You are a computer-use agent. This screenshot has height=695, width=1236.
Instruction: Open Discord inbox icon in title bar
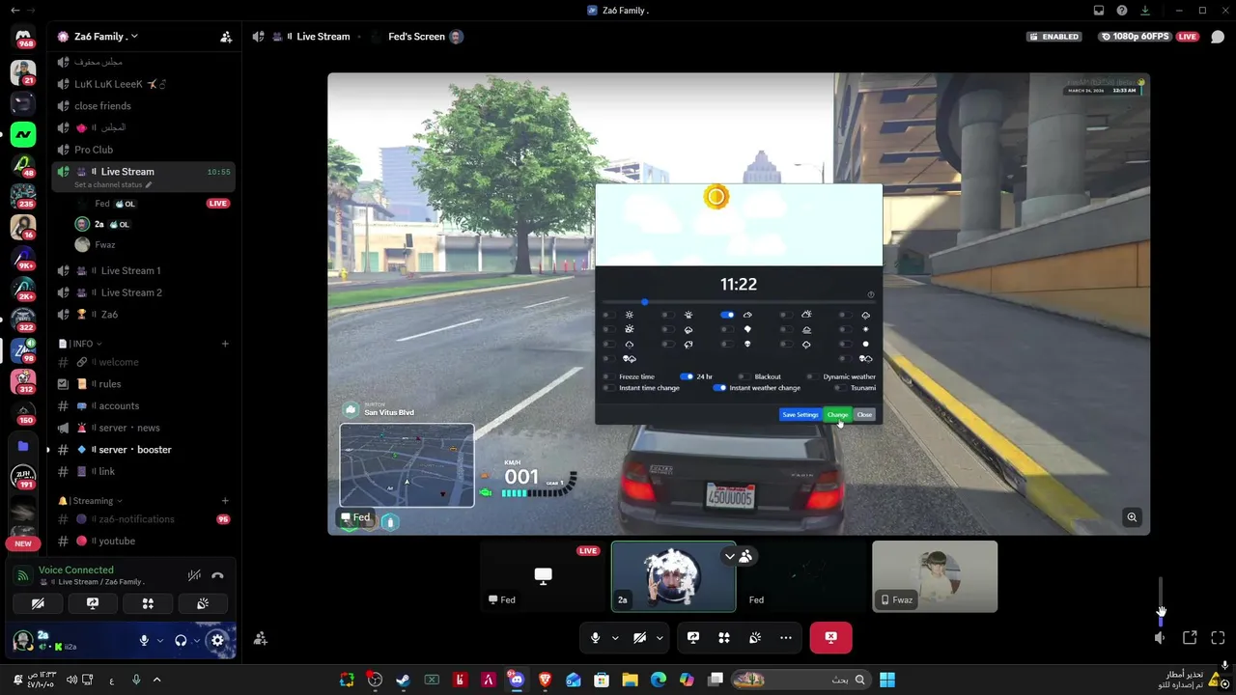click(x=1099, y=10)
